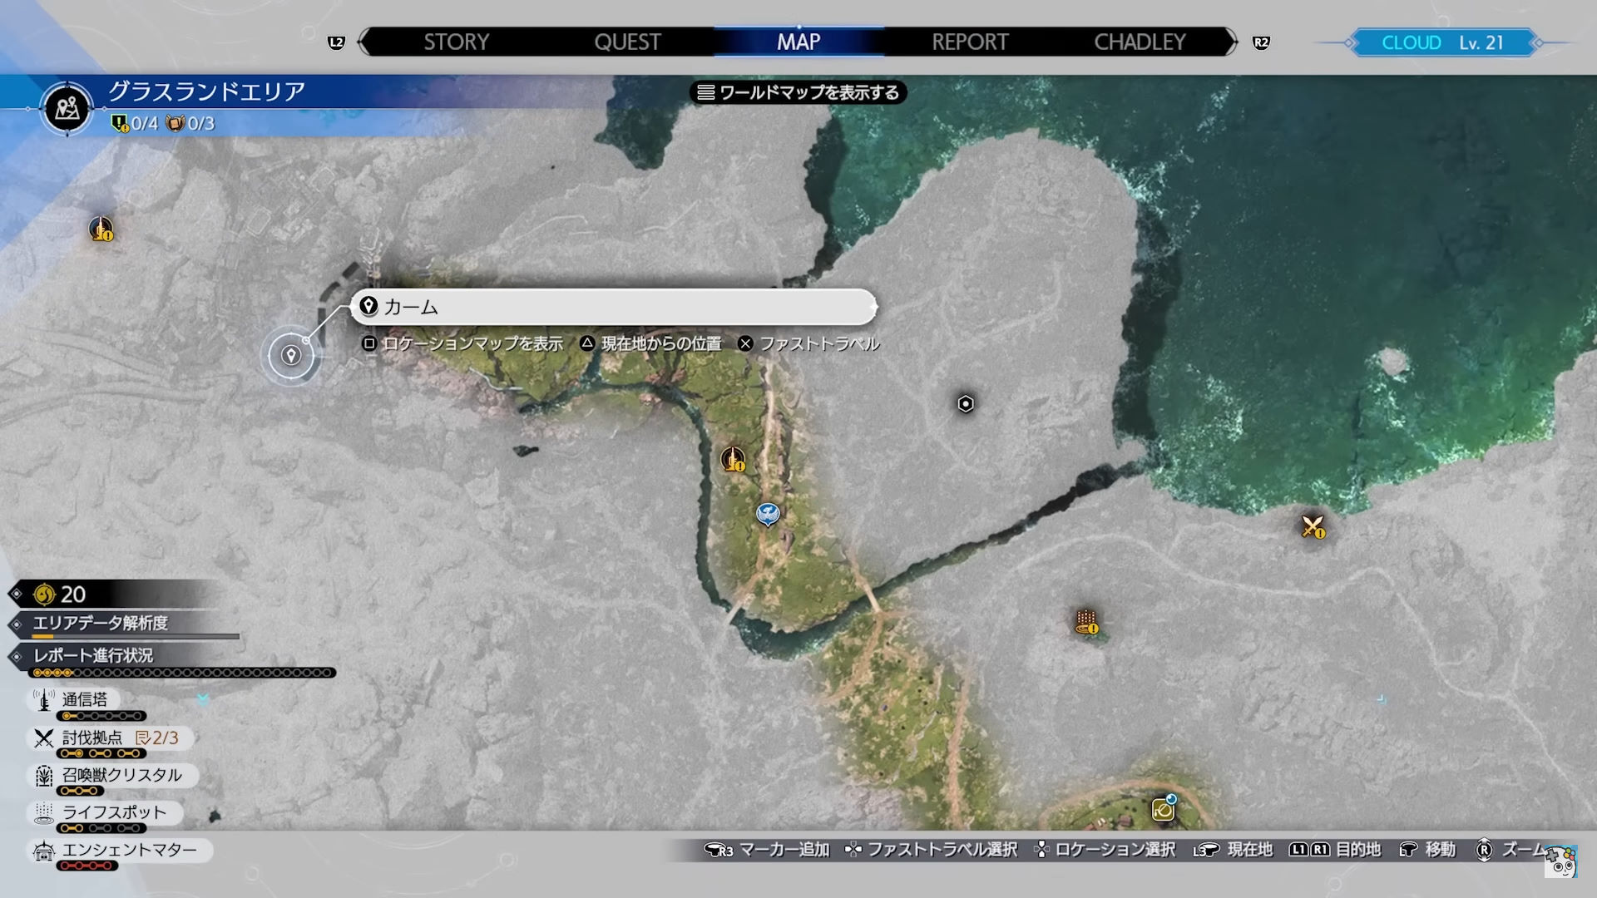Click ファストトラベル under カーム
Image resolution: width=1597 pixels, height=898 pixels.
click(x=818, y=343)
